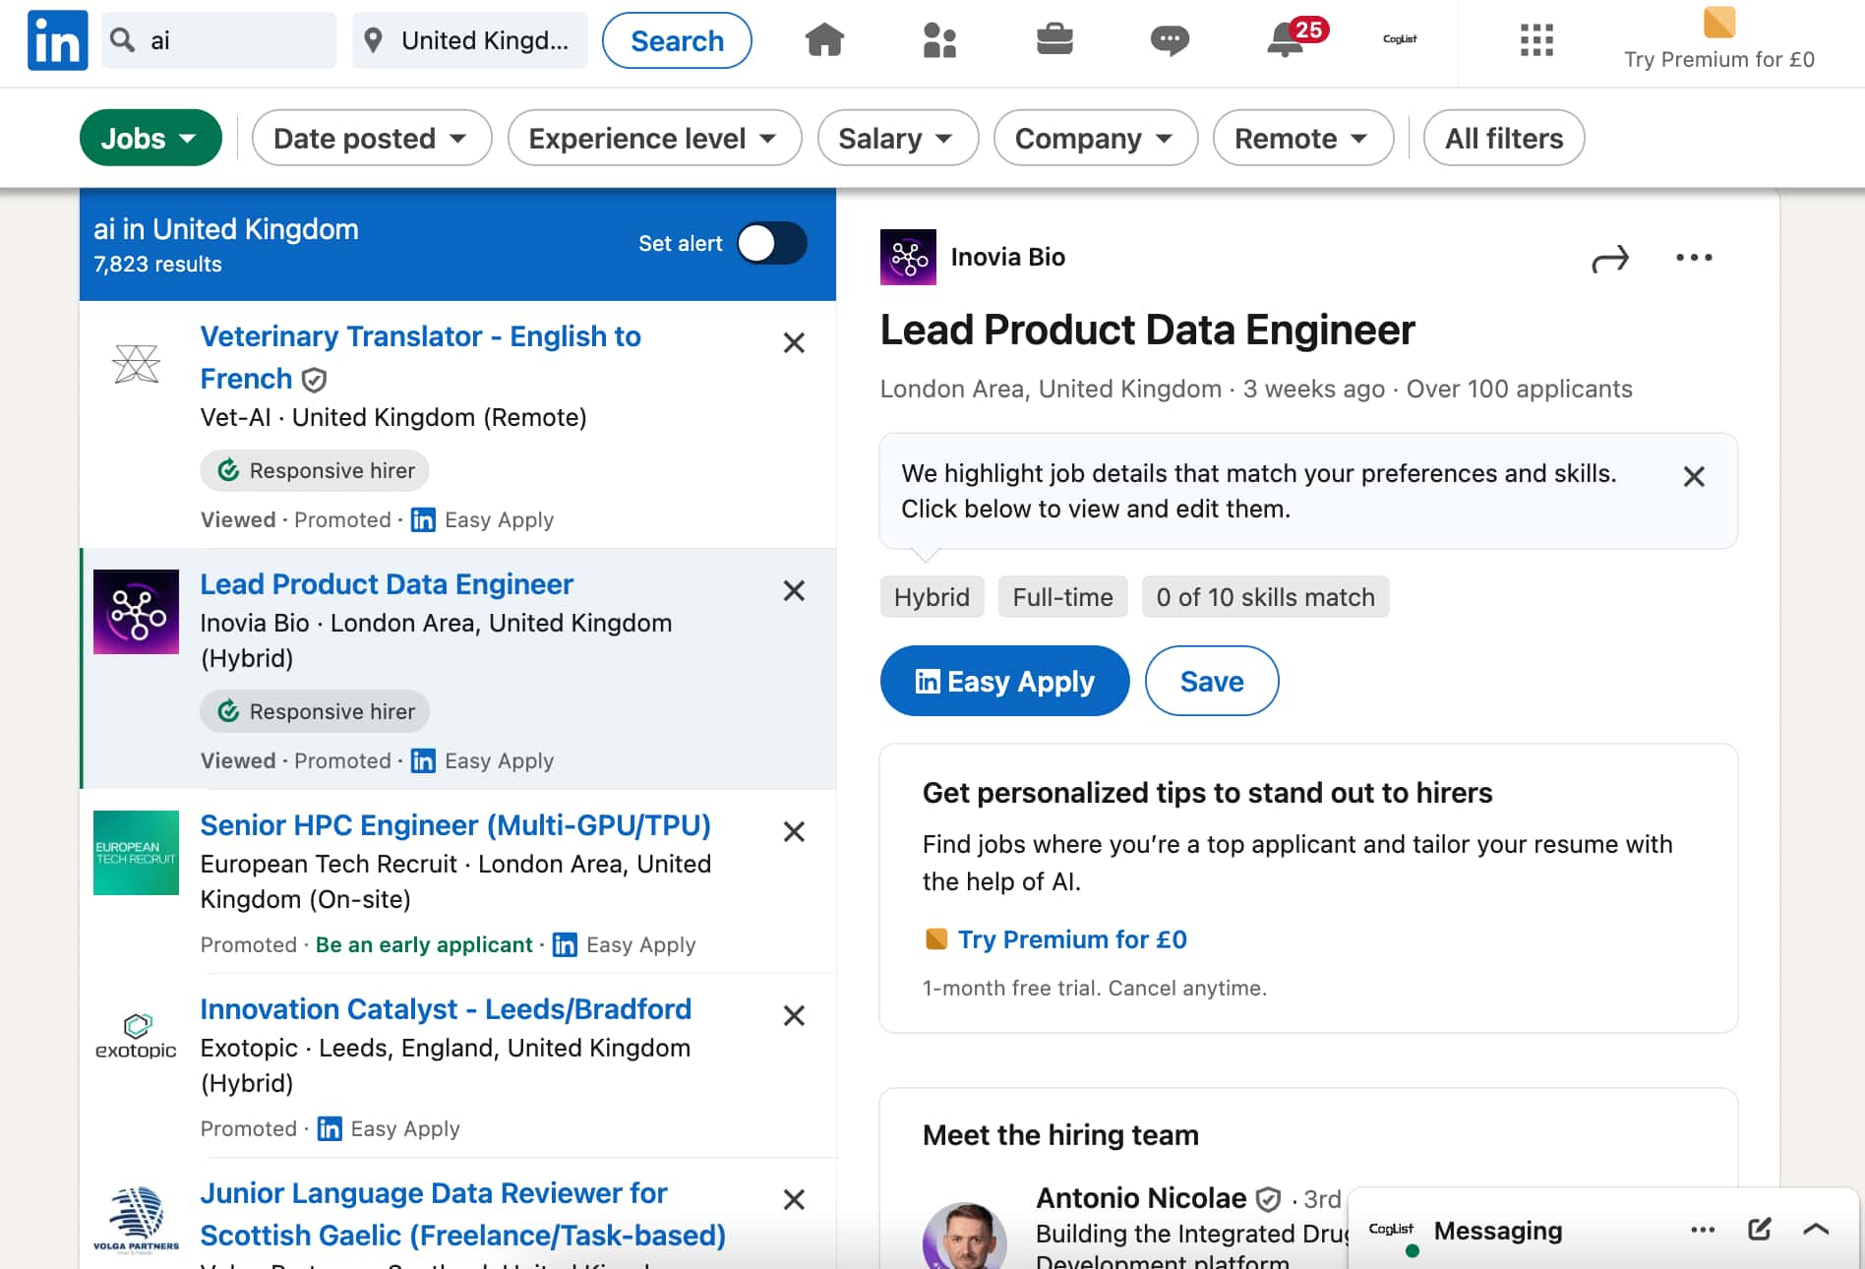Image resolution: width=1865 pixels, height=1269 pixels.
Task: Click the location pin icon
Action: 373,40
